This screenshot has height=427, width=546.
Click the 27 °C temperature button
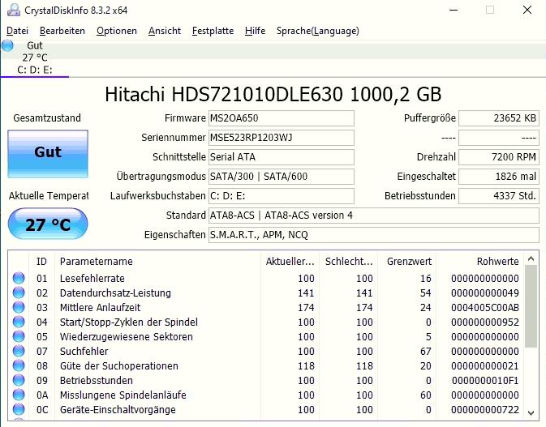[48, 224]
